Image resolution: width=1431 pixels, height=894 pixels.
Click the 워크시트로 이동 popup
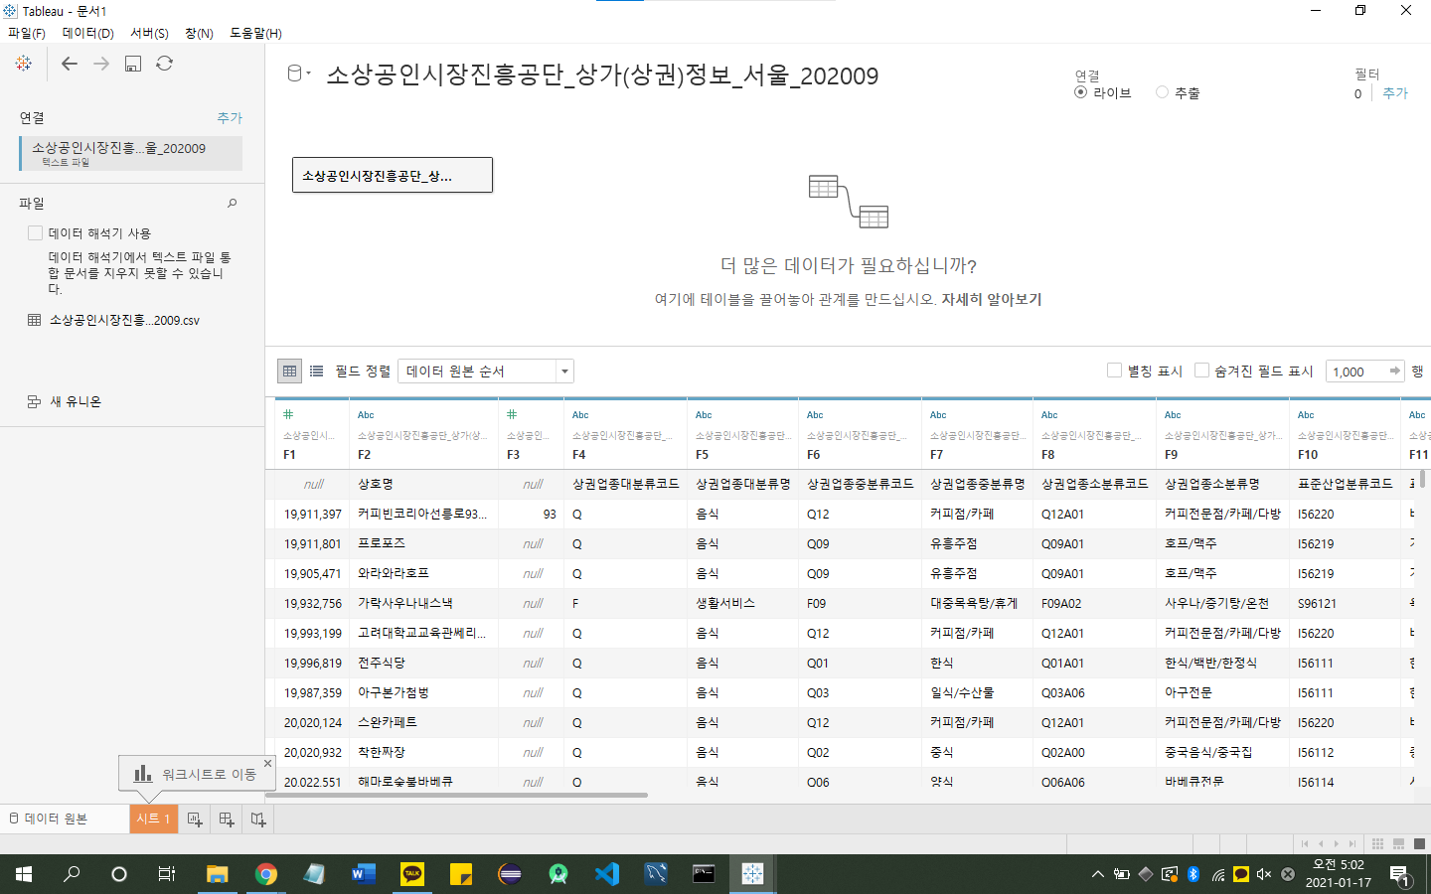(197, 773)
